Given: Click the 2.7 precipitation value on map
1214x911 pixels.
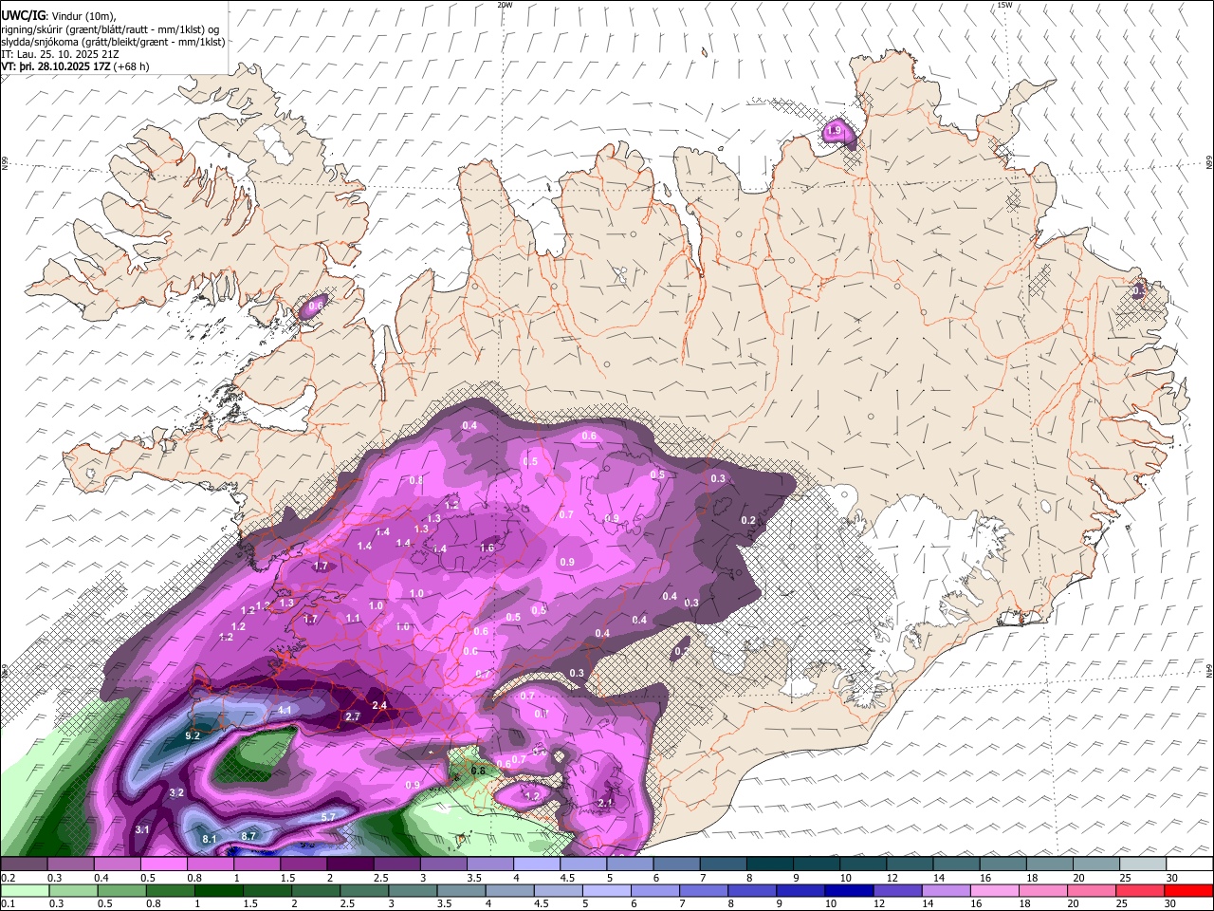Looking at the screenshot, I should click(353, 716).
